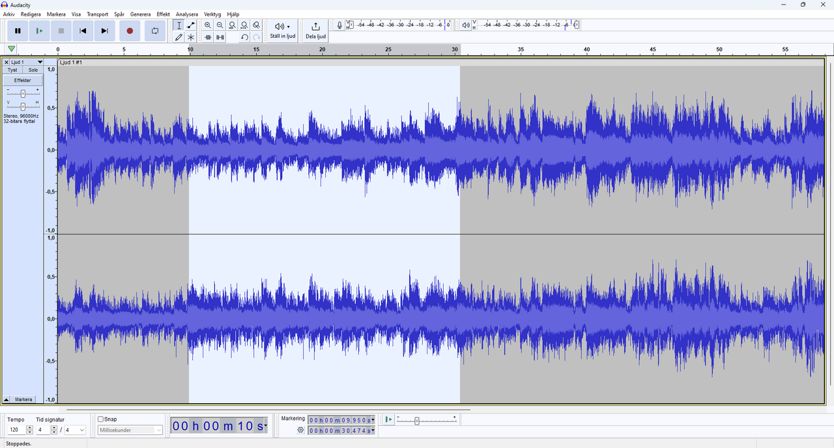This screenshot has height=448, width=834.
Task: Select the Envelope tool
Action: (x=191, y=25)
